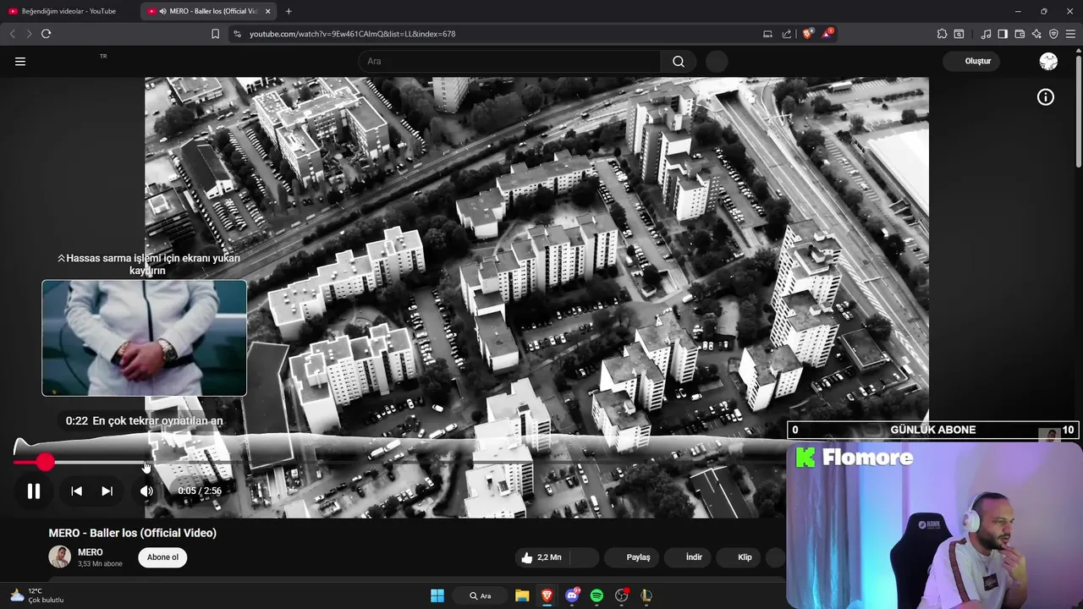Viewport: 1083px width, 609px height.
Task: Toggle the browser sidebar panel
Action: pyautogui.click(x=1003, y=34)
